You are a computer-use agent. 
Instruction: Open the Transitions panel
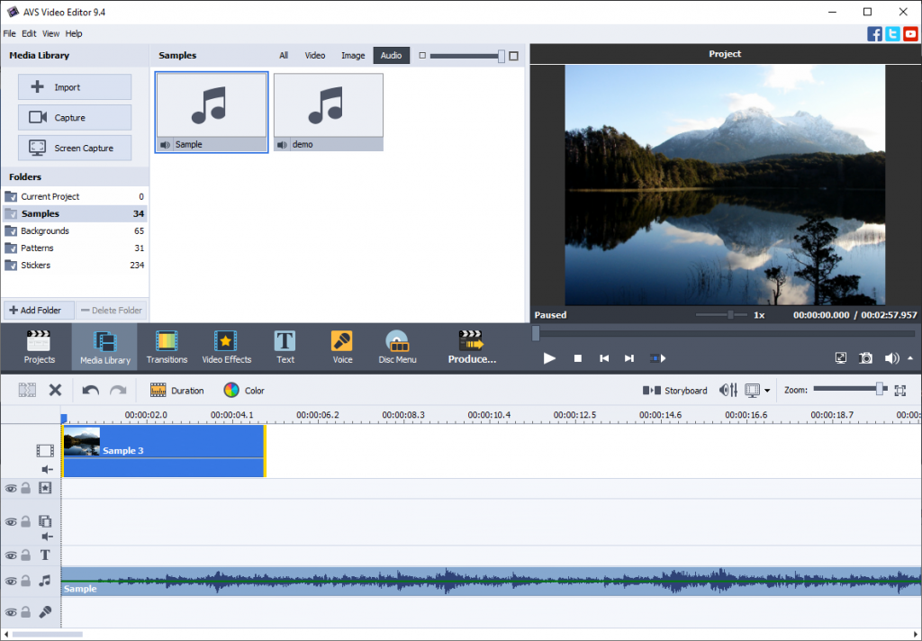(167, 348)
